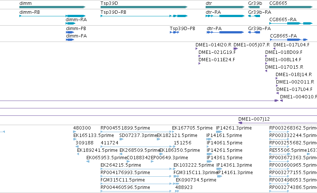This screenshot has width=317, height=193.
Task: Select the RP004551899.5prime EST label
Action: coord(125,128)
